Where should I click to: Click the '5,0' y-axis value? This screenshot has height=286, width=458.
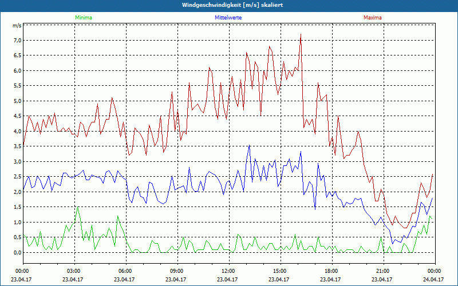pos(17,101)
